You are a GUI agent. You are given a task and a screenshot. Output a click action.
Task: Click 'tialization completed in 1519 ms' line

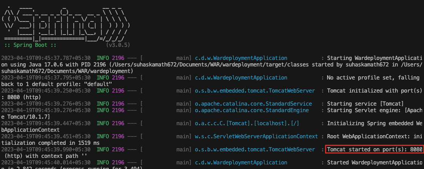point(50,143)
